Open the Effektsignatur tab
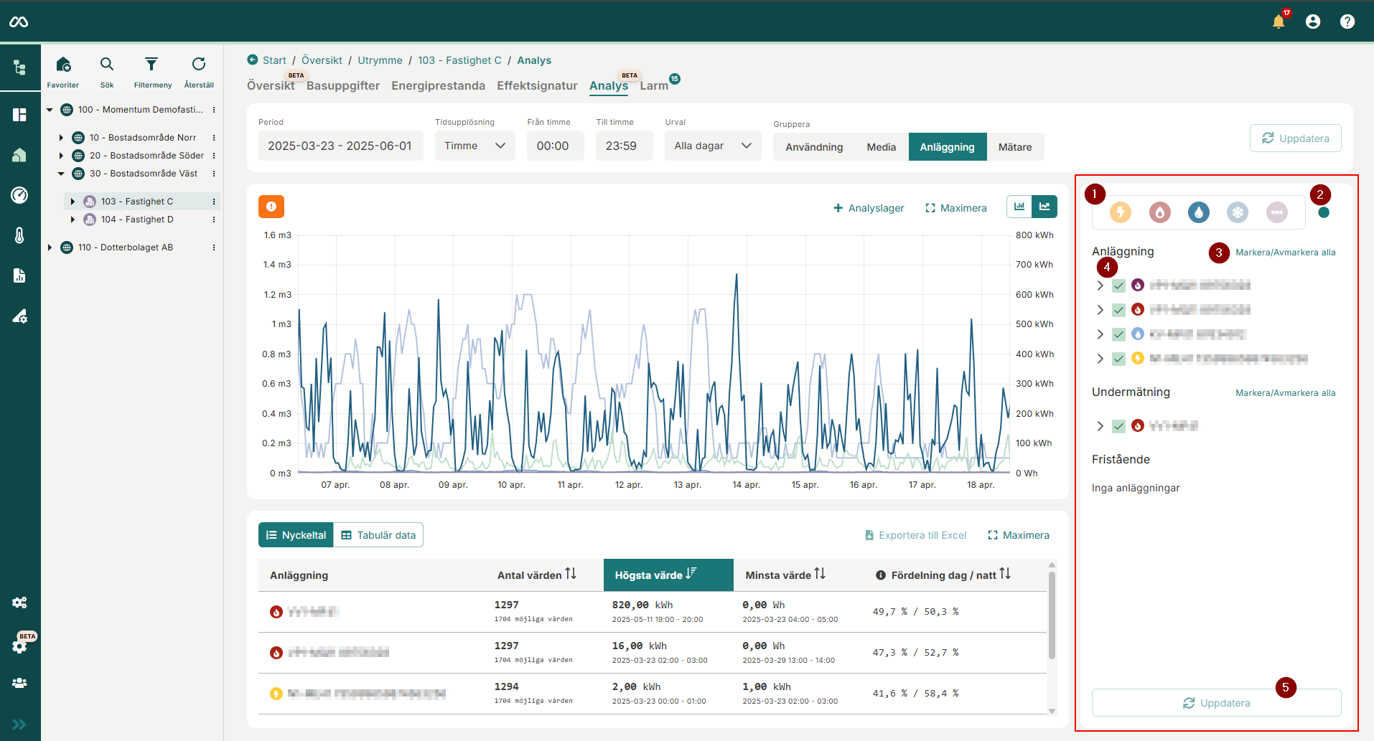The image size is (1374, 741). pos(537,85)
